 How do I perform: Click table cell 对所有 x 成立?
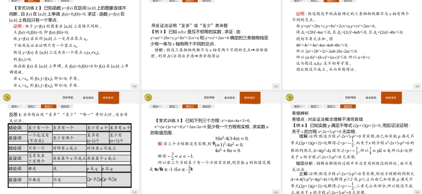tap(69, 148)
